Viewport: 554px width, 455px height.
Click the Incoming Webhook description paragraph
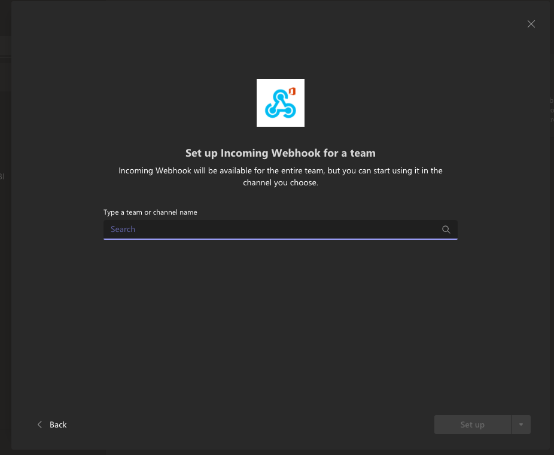tap(280, 176)
